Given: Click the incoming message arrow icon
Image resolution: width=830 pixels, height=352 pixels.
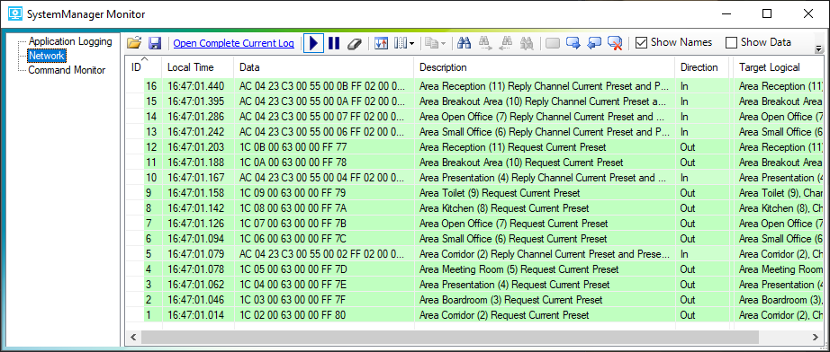Looking at the screenshot, I should [594, 43].
